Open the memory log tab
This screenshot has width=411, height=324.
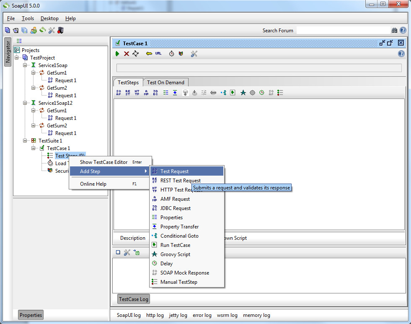[x=256, y=315]
